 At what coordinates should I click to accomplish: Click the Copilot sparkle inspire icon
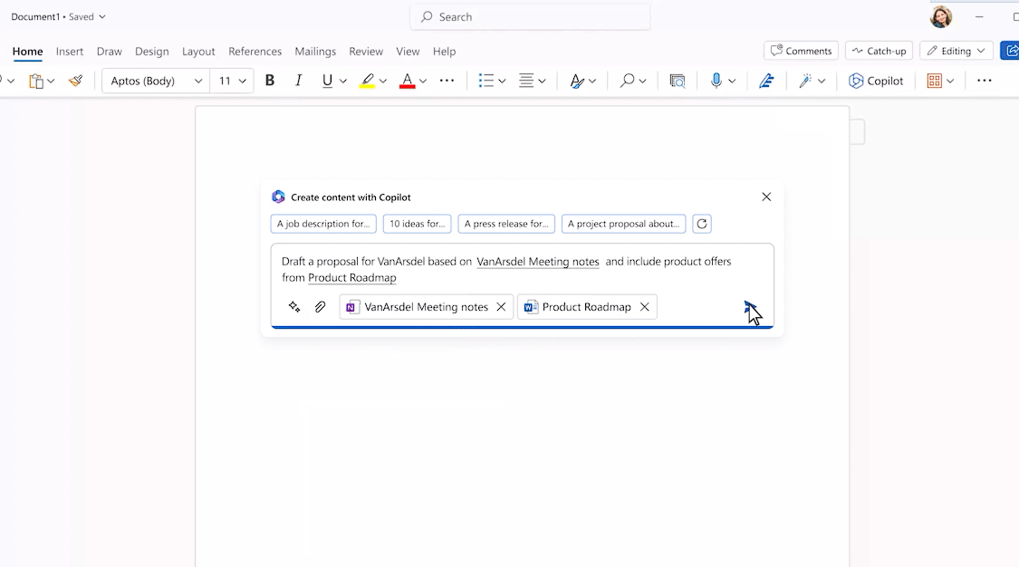click(x=294, y=306)
